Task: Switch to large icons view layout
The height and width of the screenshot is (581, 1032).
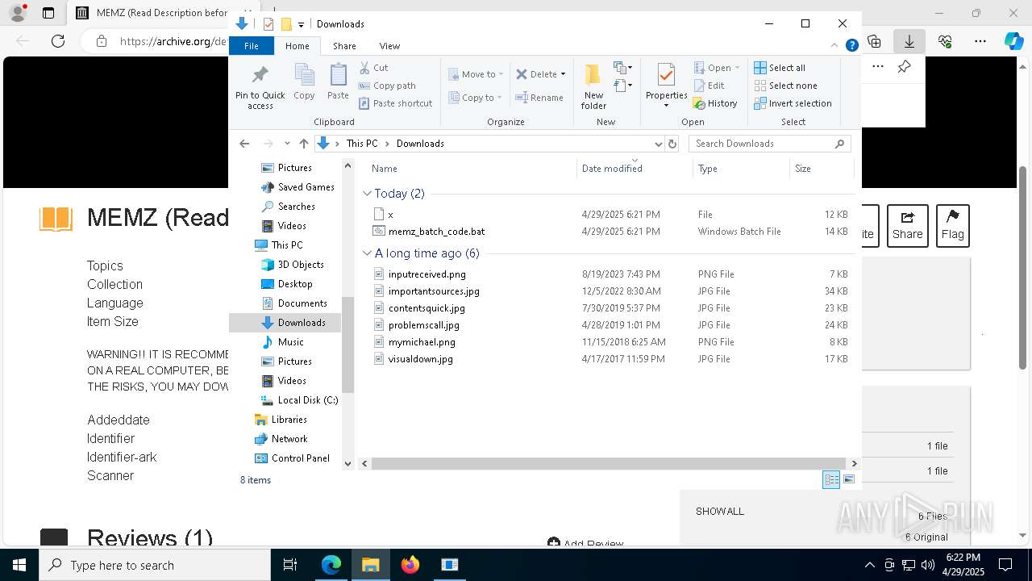Action: [x=849, y=479]
